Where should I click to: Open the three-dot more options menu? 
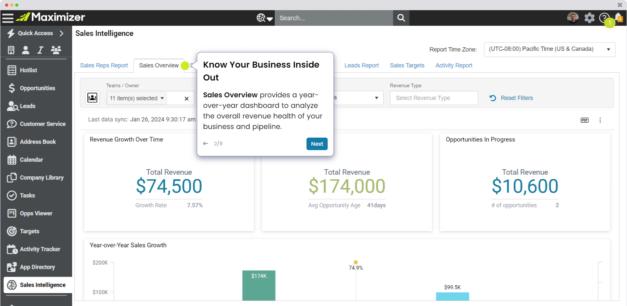(600, 120)
